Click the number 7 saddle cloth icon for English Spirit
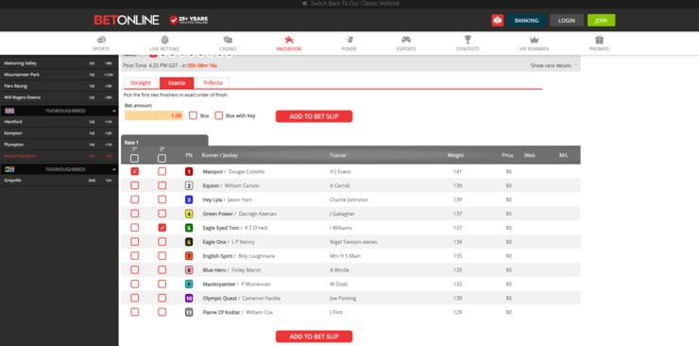This screenshot has width=699, height=346. (189, 256)
